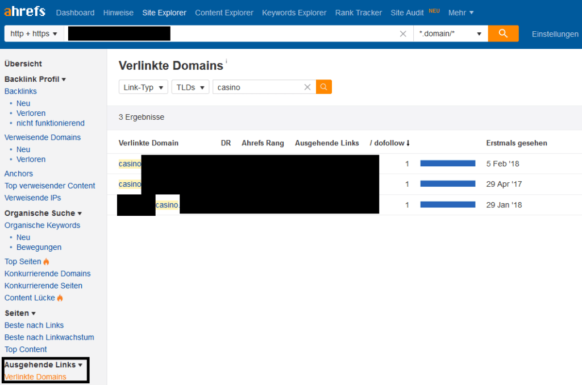
Task: Collapse the Backlink Profil section
Action: (35, 79)
